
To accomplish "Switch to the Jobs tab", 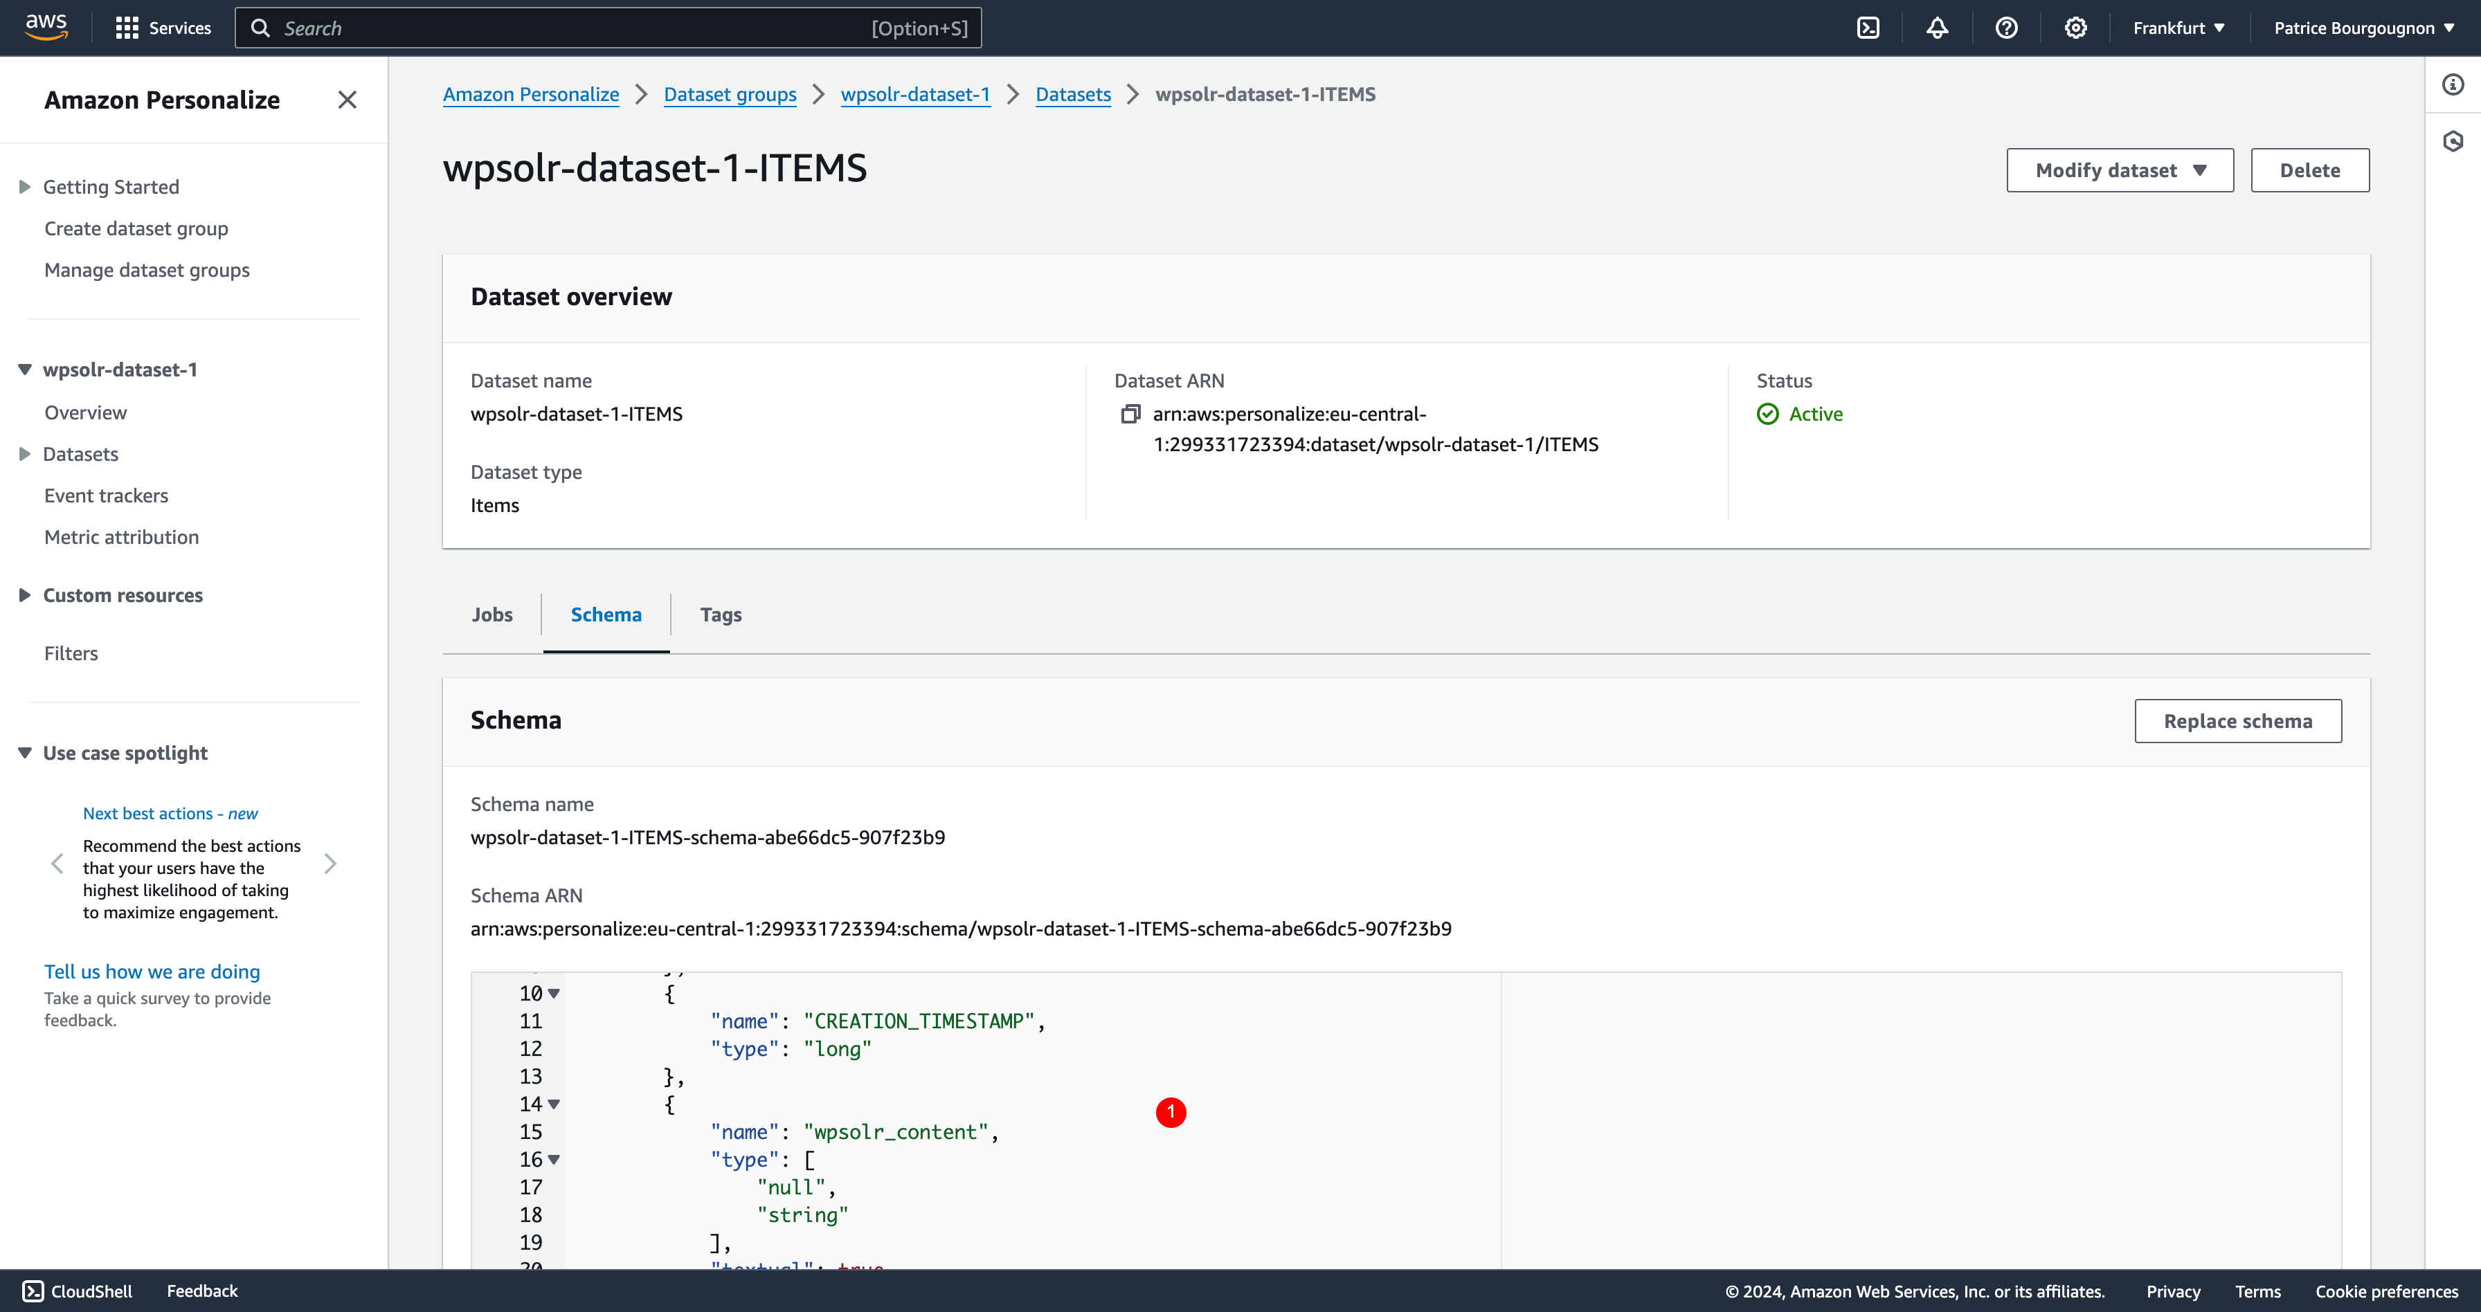I will [x=492, y=614].
